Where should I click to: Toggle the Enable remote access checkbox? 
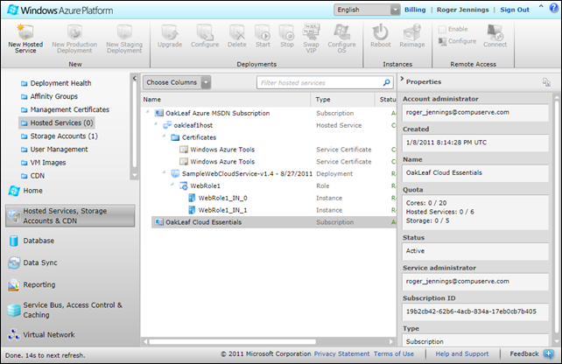pyautogui.click(x=441, y=29)
